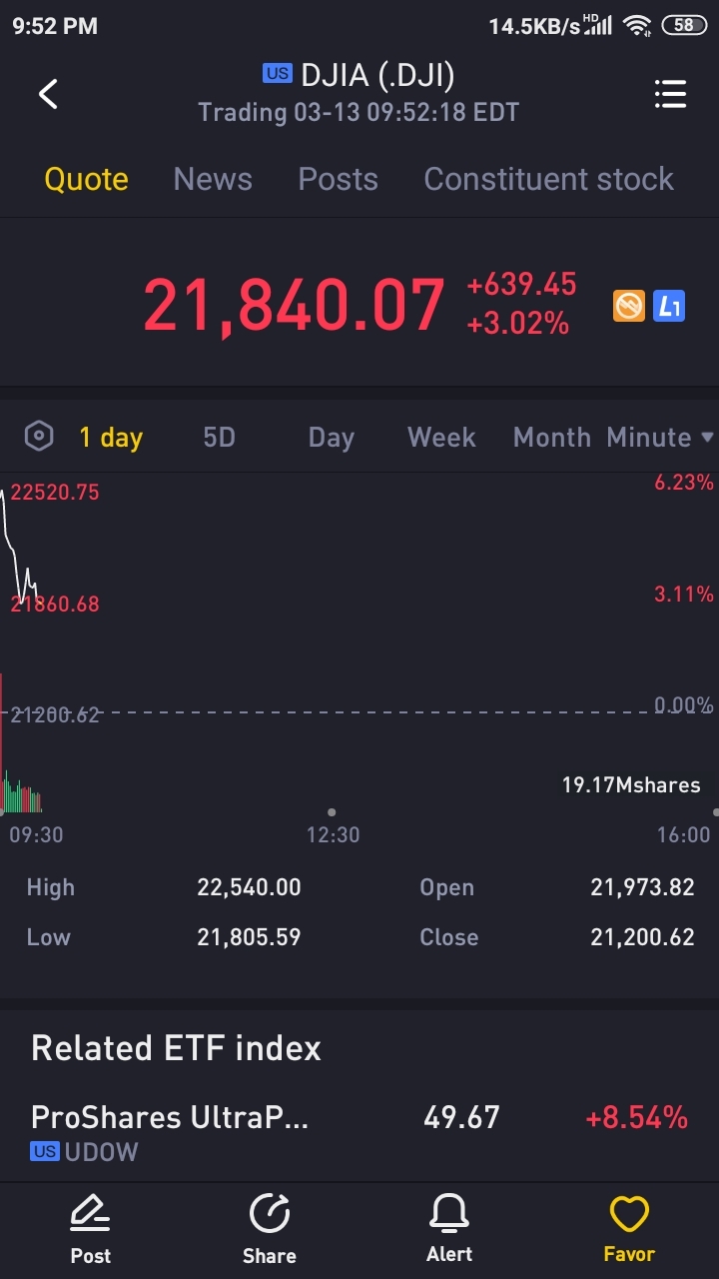The width and height of the screenshot is (719, 1279).
Task: Select the Month chart range
Action: [x=551, y=438]
